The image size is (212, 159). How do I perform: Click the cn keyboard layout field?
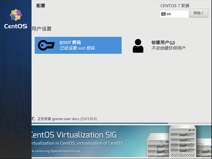point(175,14)
